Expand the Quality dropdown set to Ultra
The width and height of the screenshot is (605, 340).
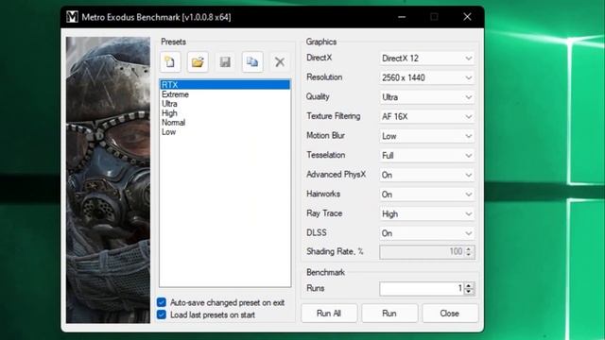[427, 97]
